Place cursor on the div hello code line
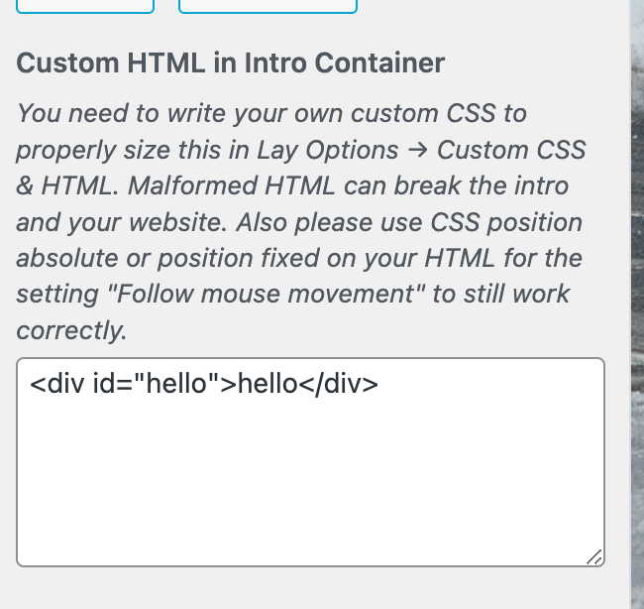This screenshot has width=644, height=609. click(204, 383)
